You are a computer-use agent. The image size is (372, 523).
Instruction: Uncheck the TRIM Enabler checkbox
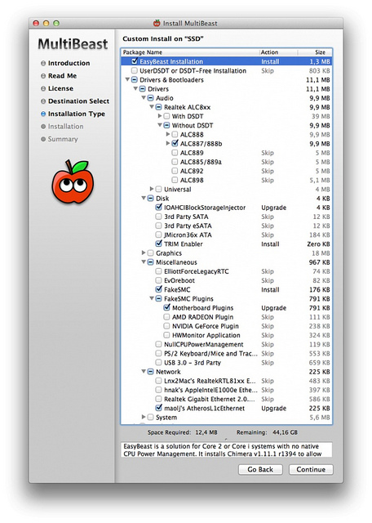159,244
